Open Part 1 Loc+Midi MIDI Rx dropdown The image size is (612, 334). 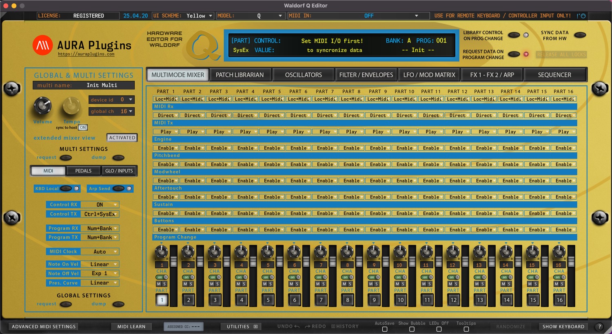166,99
